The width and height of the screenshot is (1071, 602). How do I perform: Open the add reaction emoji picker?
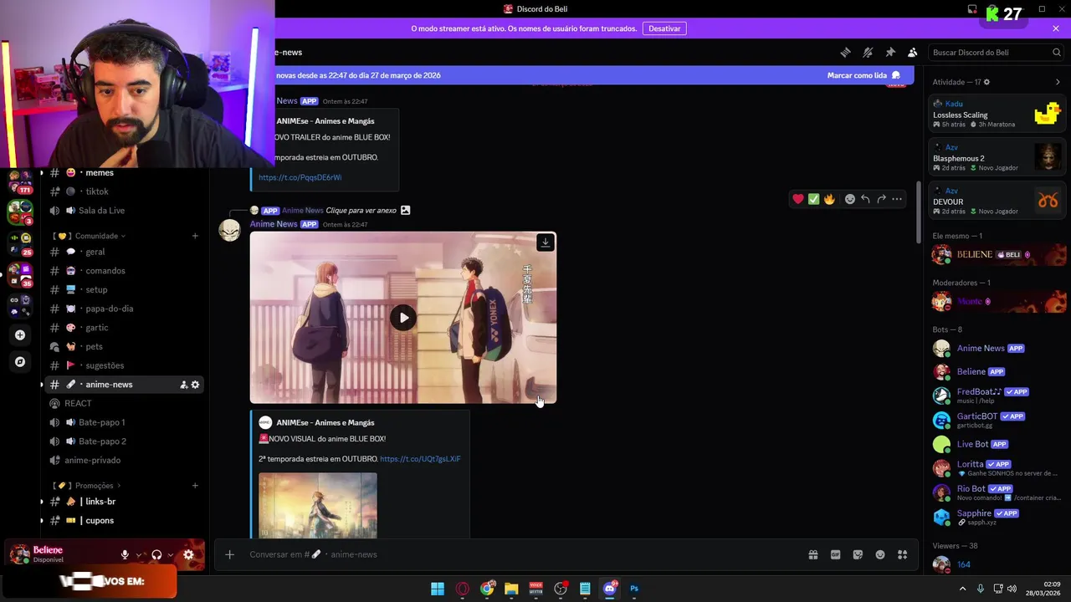coord(850,199)
